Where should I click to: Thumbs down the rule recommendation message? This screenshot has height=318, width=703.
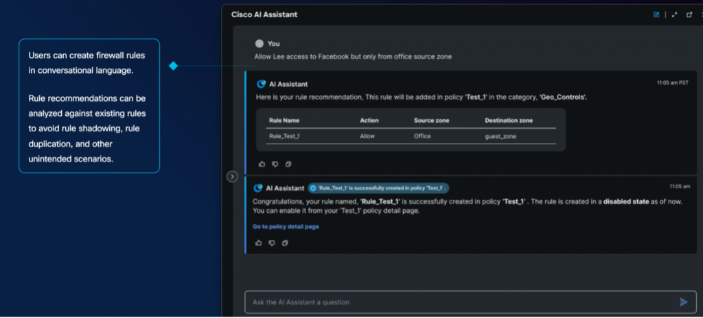pos(275,164)
